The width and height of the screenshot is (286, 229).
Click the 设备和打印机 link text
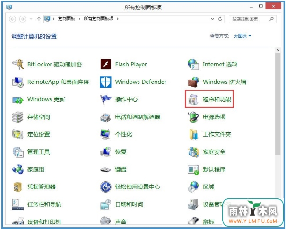pyautogui.click(x=44, y=222)
